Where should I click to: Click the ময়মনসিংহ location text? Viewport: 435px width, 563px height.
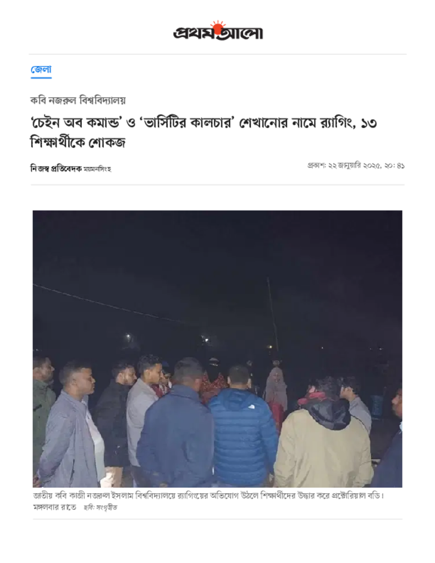coord(97,169)
